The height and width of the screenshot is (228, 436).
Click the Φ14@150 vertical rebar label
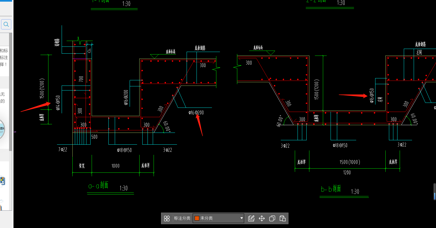tap(58, 103)
